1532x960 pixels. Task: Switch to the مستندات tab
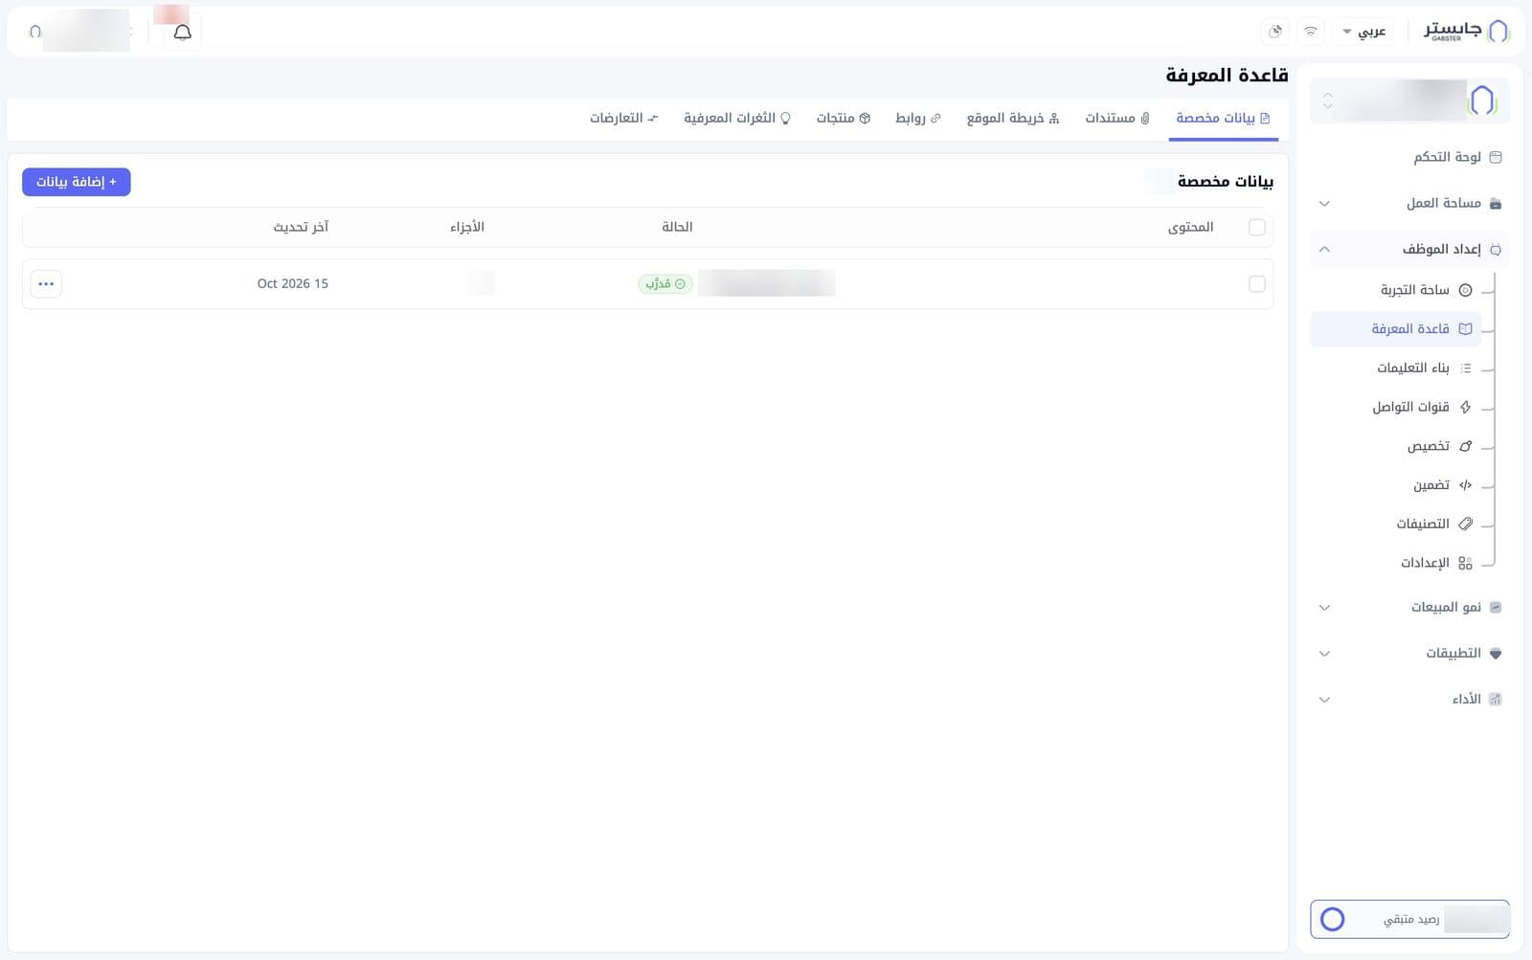[1117, 119]
